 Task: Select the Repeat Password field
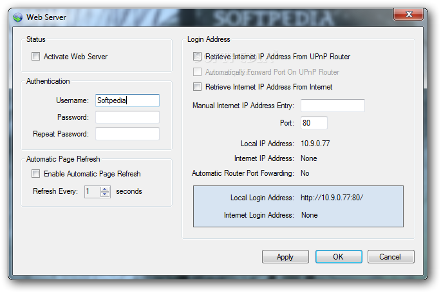tap(127, 134)
